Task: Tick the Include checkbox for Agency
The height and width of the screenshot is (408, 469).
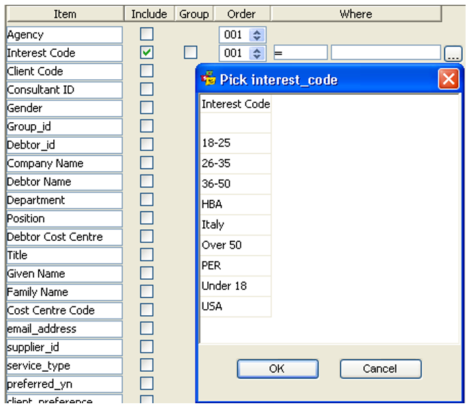Action: (147, 34)
